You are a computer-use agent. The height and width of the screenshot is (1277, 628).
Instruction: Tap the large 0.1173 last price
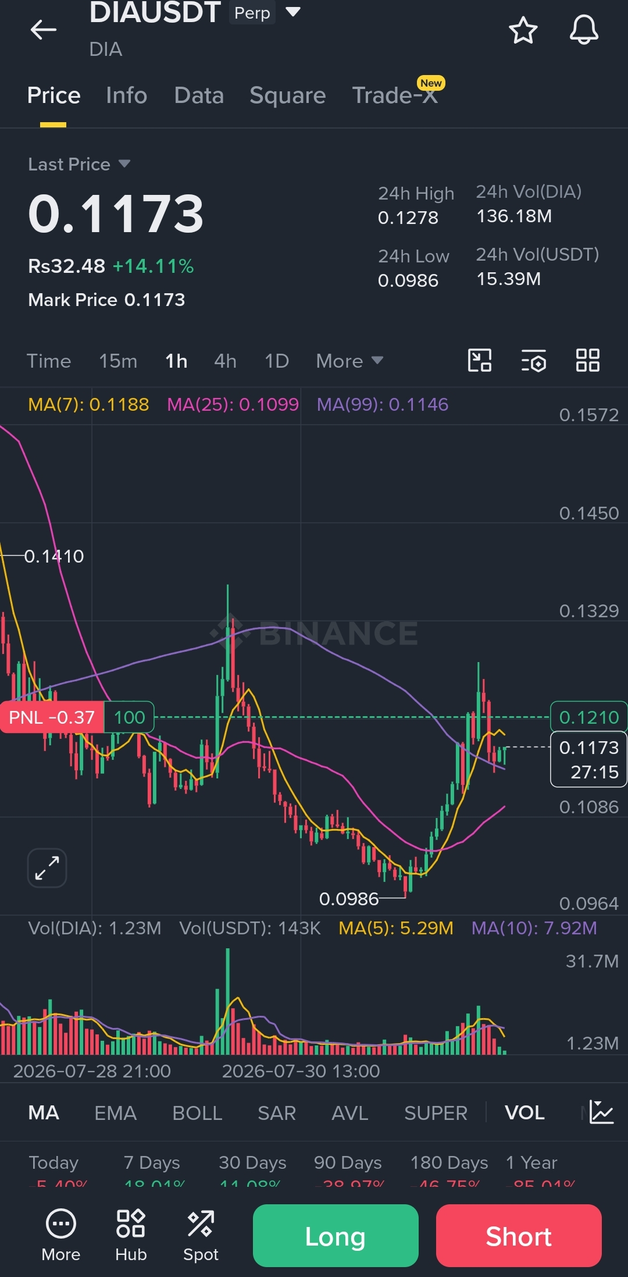[116, 214]
